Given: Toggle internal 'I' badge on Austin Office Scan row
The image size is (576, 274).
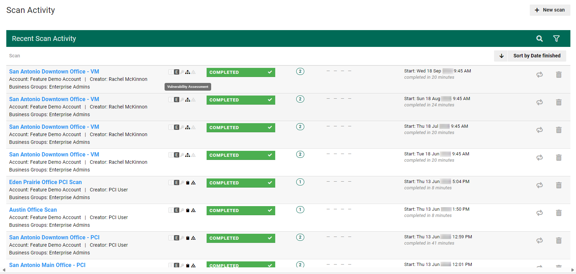Looking at the screenshot, I should pos(171,210).
